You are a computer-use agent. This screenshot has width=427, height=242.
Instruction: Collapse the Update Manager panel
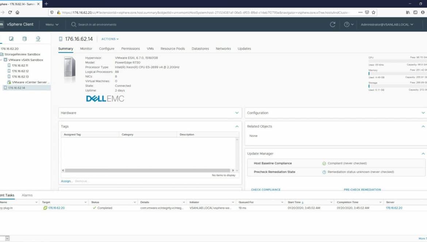pos(423,154)
